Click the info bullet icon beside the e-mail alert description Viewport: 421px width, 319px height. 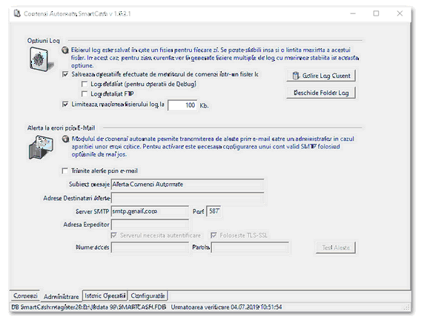click(65, 139)
